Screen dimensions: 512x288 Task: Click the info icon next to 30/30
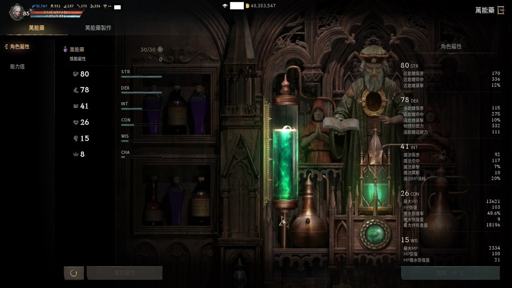160,50
